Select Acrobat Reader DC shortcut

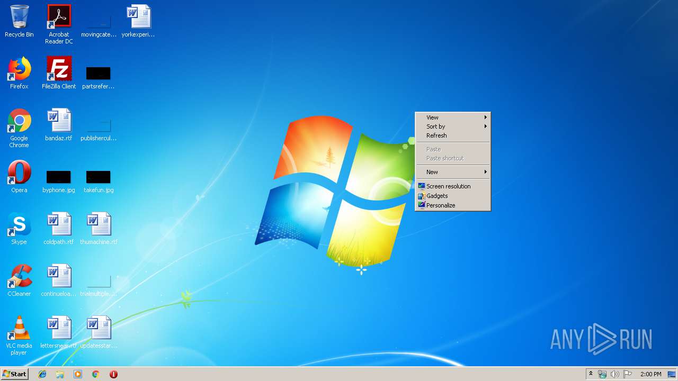click(x=59, y=24)
